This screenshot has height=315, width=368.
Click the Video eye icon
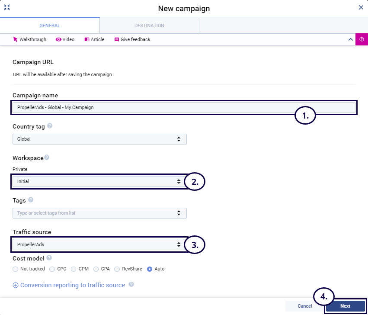58,39
